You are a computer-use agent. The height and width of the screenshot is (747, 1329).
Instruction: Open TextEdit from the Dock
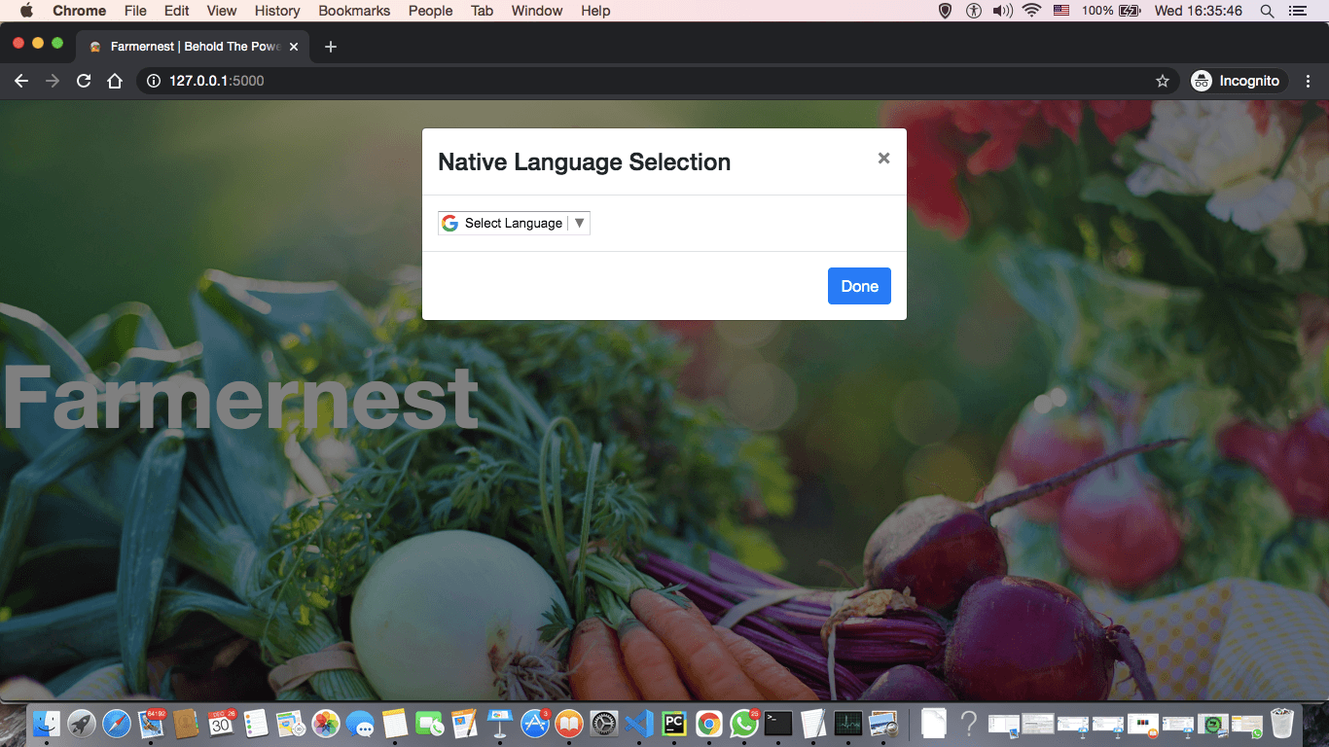tap(813, 723)
